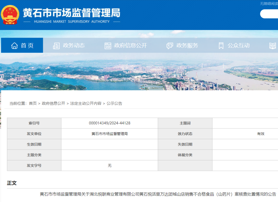The height and width of the screenshot is (202, 278).
Task: Click the 发文单位 label cell
Action: point(34,134)
